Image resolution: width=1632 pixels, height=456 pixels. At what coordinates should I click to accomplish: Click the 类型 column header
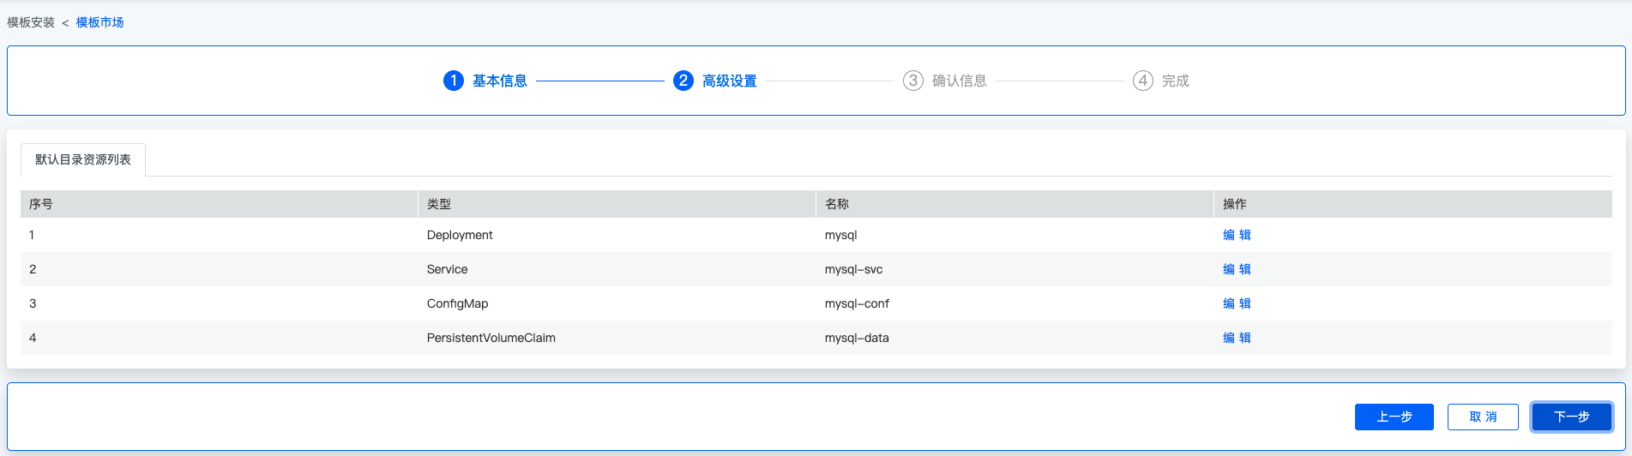439,204
